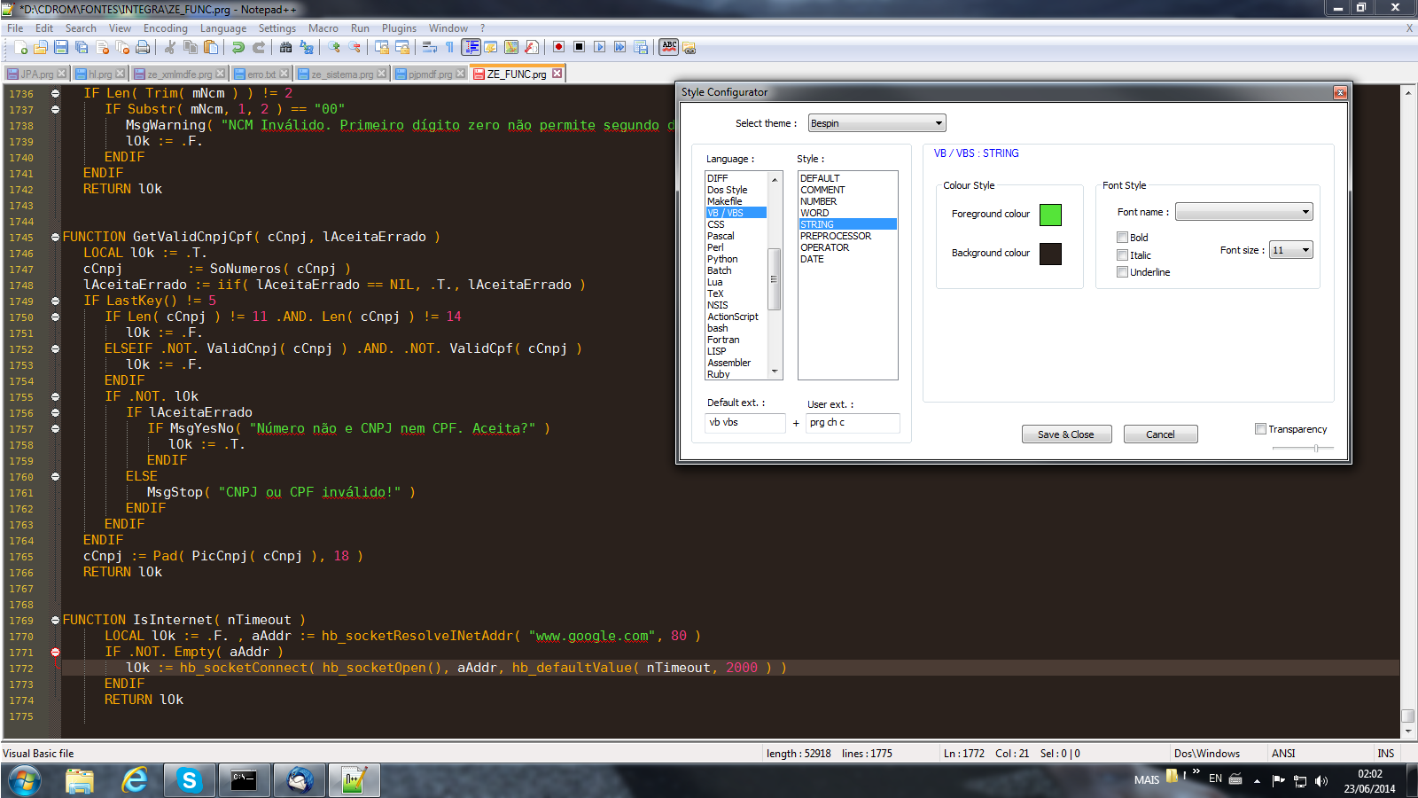1418x798 pixels.
Task: Click the Print toolbar icon
Action: tap(143, 47)
